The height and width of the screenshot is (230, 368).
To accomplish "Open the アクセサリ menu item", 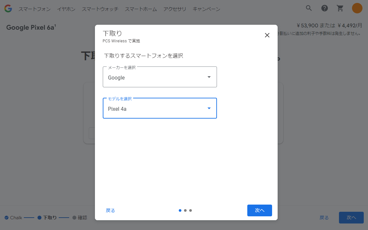I will click(175, 9).
